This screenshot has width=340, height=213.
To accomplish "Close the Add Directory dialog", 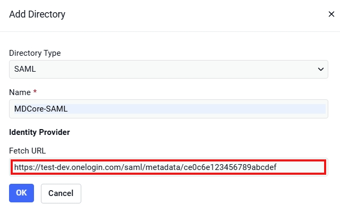I will (x=331, y=14).
